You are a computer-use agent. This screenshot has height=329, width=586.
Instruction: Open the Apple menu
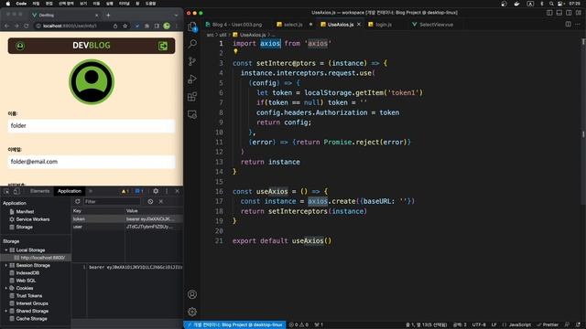(x=7, y=4)
